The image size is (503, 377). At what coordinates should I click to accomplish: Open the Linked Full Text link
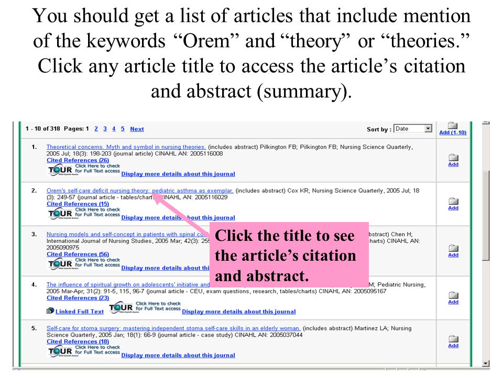pyautogui.click(x=80, y=312)
